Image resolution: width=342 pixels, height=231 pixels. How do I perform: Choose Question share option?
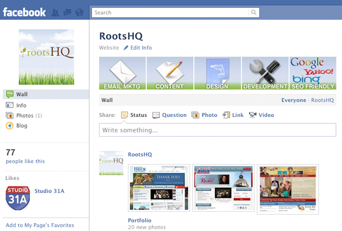(x=174, y=115)
